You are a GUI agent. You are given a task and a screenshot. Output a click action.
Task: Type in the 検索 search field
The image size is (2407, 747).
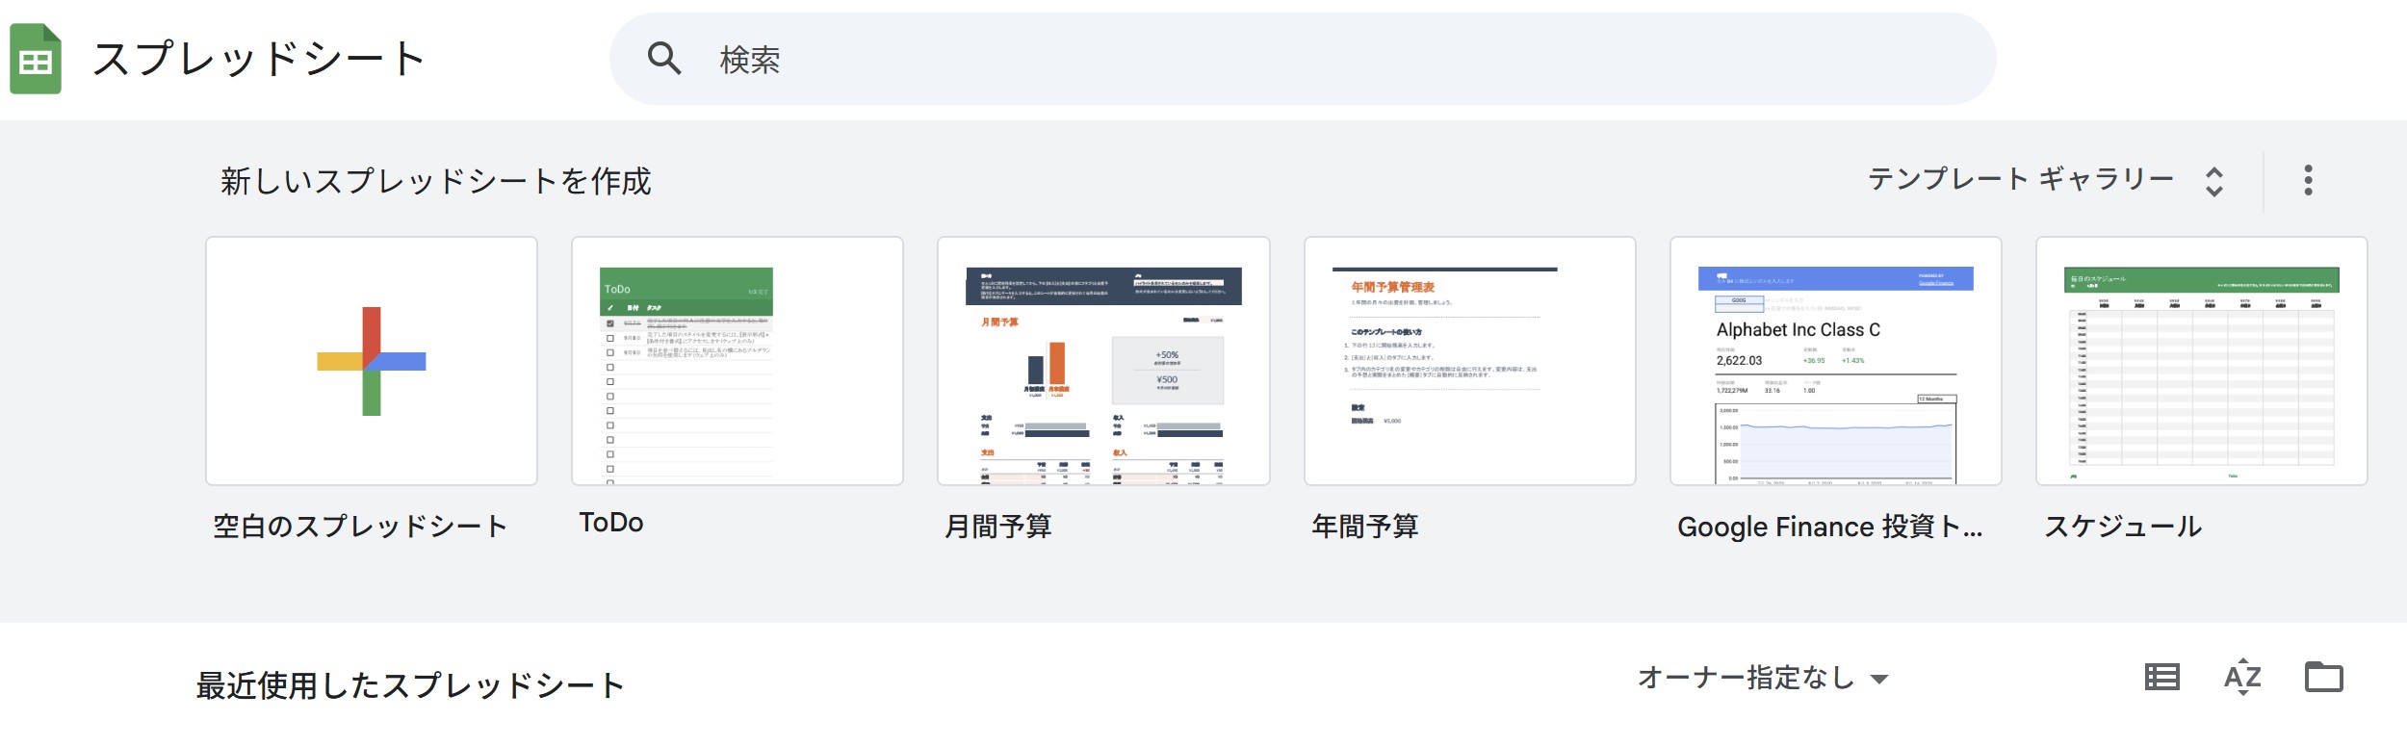(x=1300, y=60)
